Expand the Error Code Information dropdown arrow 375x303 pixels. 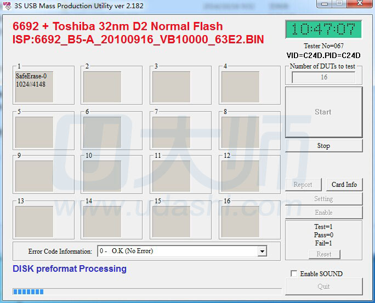(262, 251)
